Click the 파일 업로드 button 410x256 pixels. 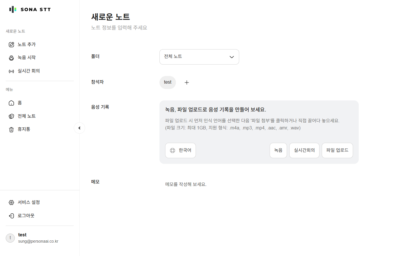337,150
